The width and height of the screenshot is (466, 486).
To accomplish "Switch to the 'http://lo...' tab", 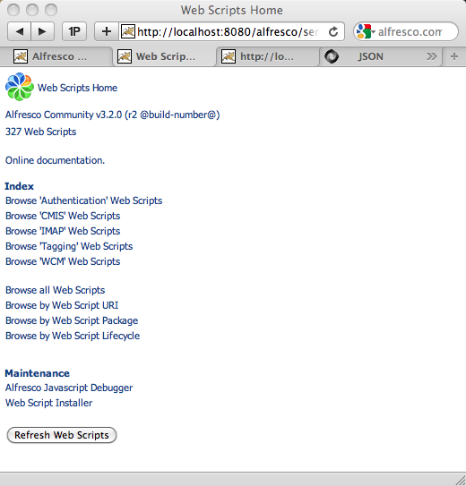I will click(267, 56).
